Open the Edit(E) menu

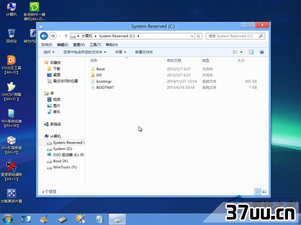click(63, 45)
